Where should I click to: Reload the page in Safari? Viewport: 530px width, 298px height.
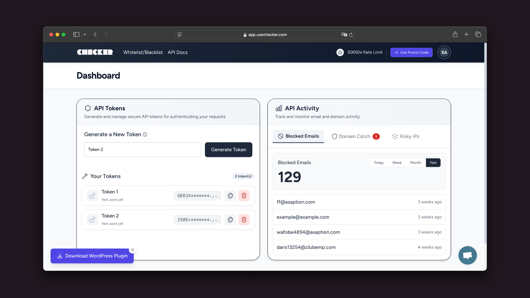pos(351,35)
